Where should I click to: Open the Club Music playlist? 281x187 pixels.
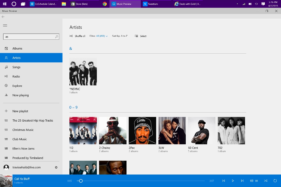tap(31, 139)
